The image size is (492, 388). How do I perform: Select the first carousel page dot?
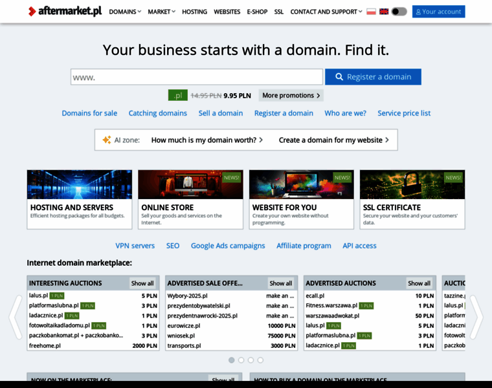[232, 360]
